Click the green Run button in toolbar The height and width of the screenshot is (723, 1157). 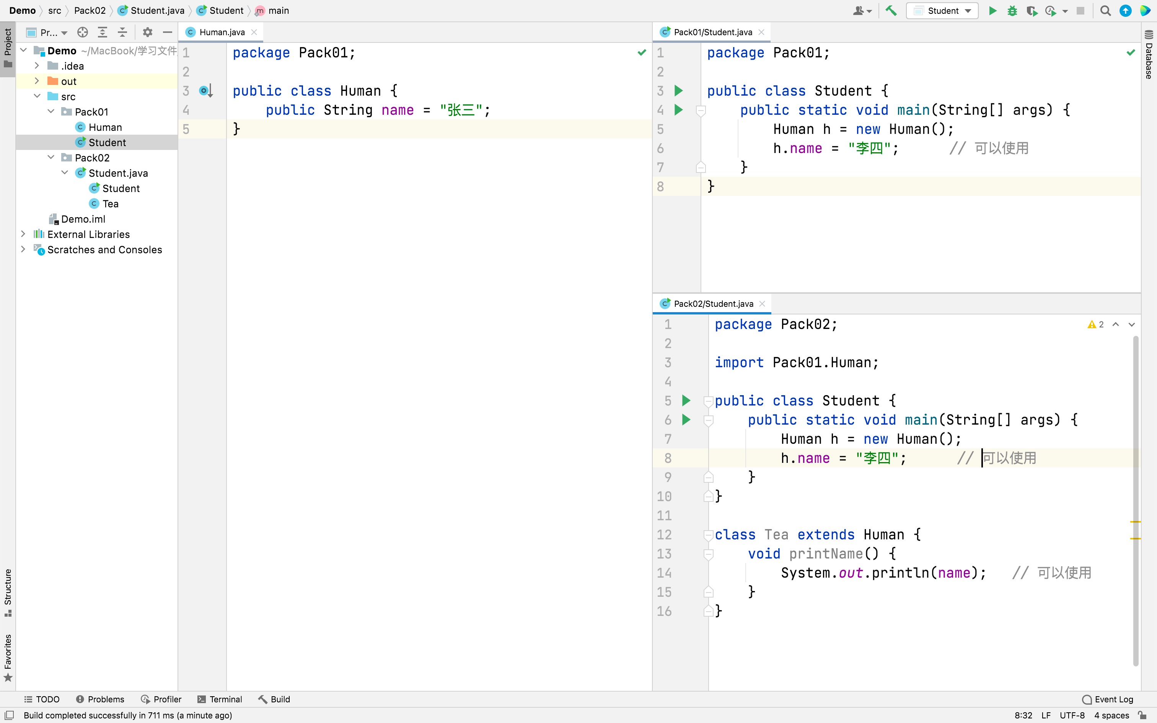992,11
